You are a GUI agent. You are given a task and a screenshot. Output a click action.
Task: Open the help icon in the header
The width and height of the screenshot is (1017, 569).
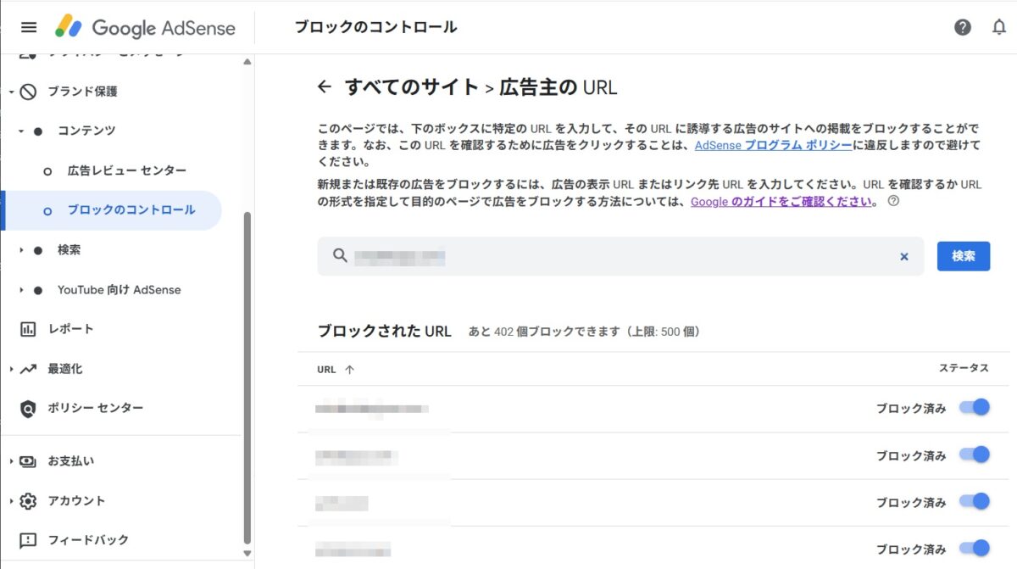tap(962, 27)
